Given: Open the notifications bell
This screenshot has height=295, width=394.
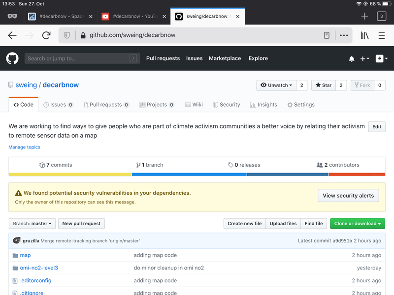Looking at the screenshot, I should [x=352, y=59].
